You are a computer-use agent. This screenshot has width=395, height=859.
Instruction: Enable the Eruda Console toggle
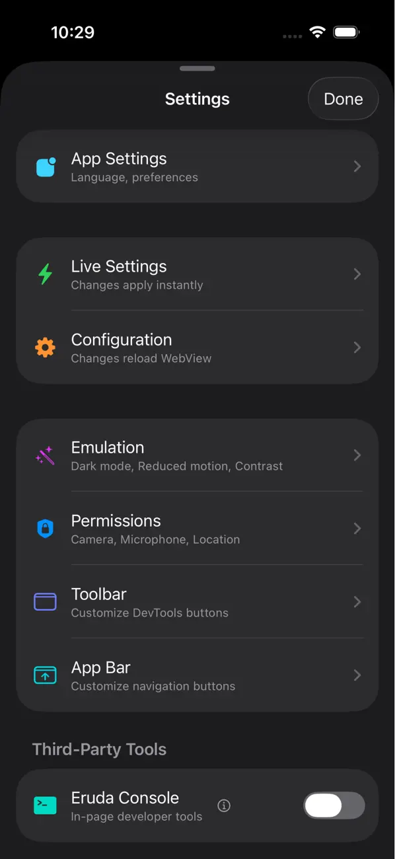[334, 805]
